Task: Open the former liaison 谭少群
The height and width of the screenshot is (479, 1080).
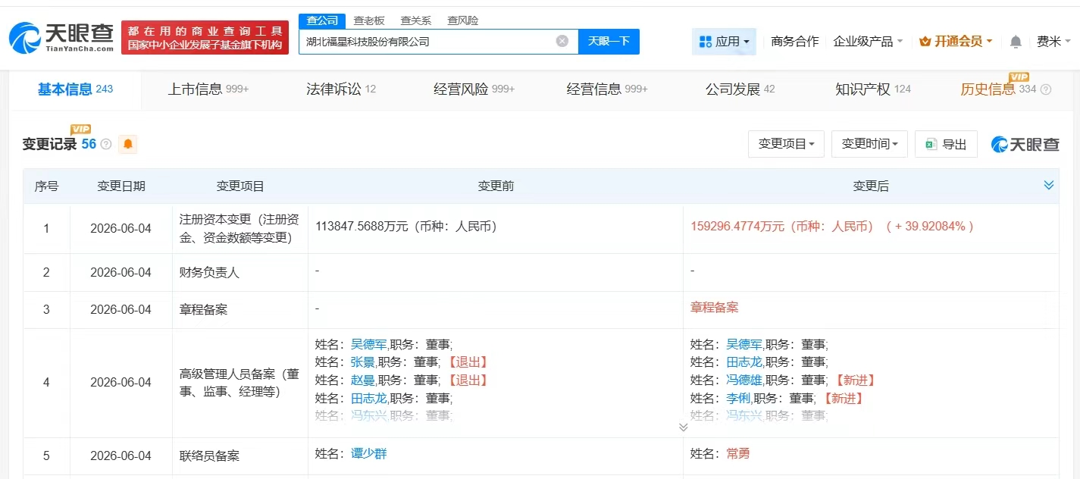Action: [x=369, y=454]
